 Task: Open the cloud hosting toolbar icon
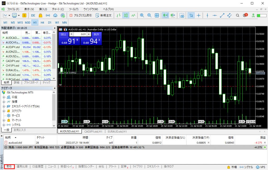tap(55, 15)
